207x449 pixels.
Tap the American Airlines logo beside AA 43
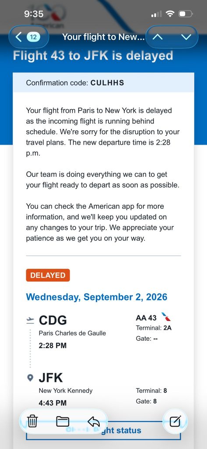click(166, 317)
